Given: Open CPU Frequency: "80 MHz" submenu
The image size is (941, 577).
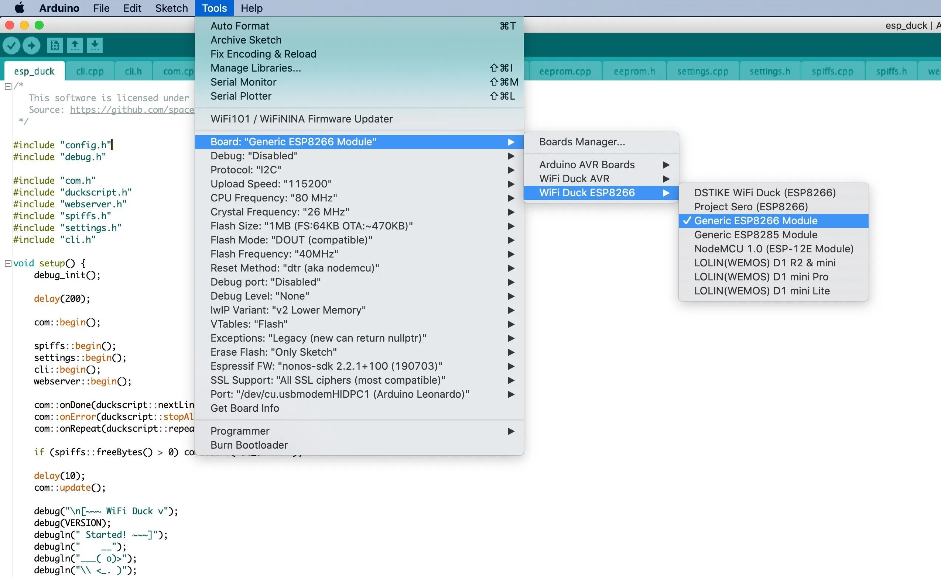Looking at the screenshot, I should tap(359, 198).
